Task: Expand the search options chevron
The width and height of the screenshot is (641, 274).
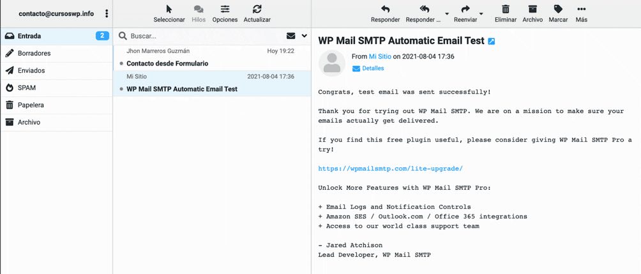Action: click(x=304, y=36)
